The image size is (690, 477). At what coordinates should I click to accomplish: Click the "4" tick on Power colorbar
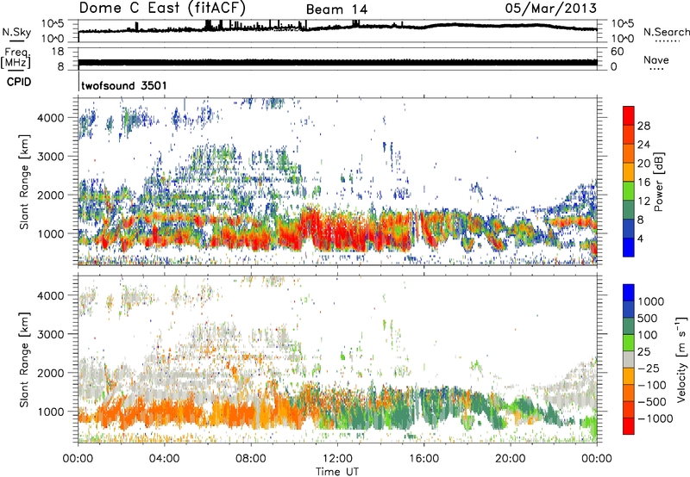(x=640, y=238)
